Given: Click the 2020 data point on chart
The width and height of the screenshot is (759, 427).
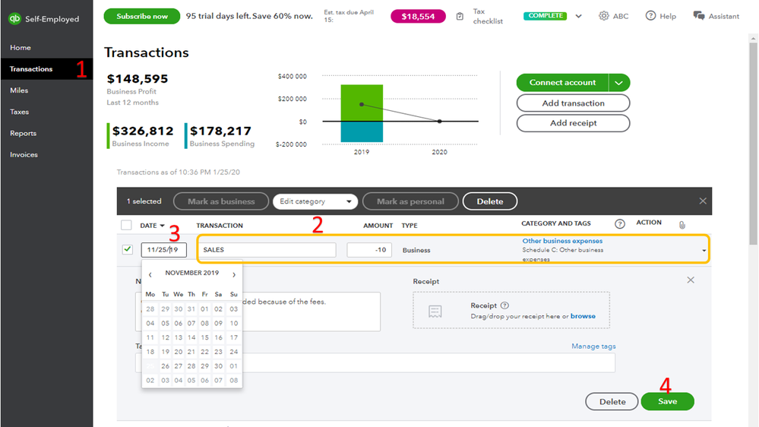Looking at the screenshot, I should (x=439, y=121).
